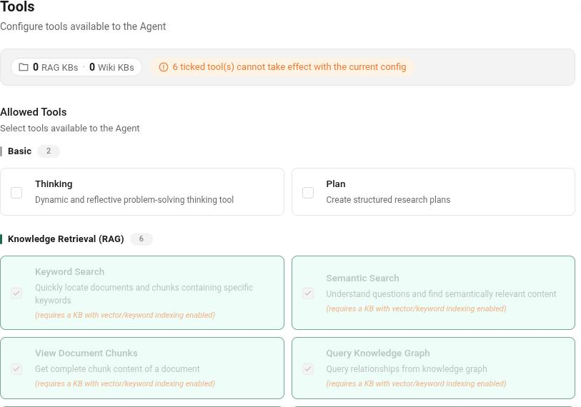Open the 0 RAG KBs counter
Viewport: 581px width, 407px height.
point(56,67)
